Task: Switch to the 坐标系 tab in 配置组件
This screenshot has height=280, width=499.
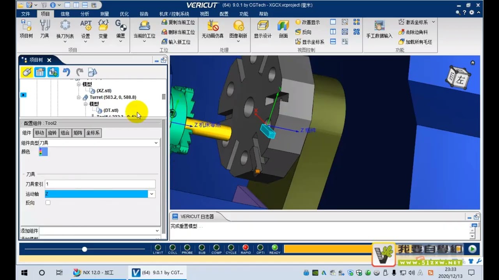Action: (92, 133)
